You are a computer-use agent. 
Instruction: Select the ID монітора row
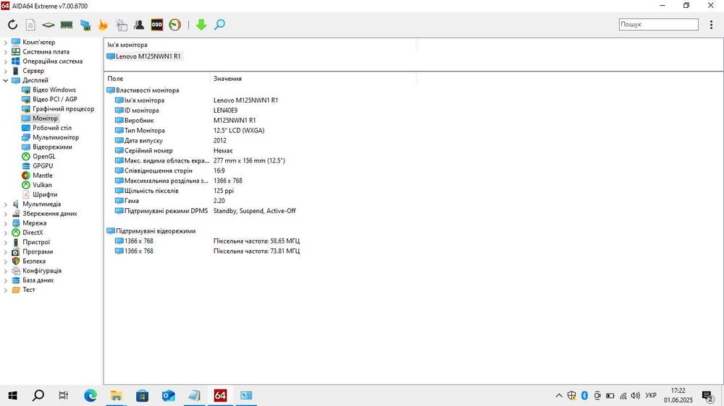(x=141, y=111)
